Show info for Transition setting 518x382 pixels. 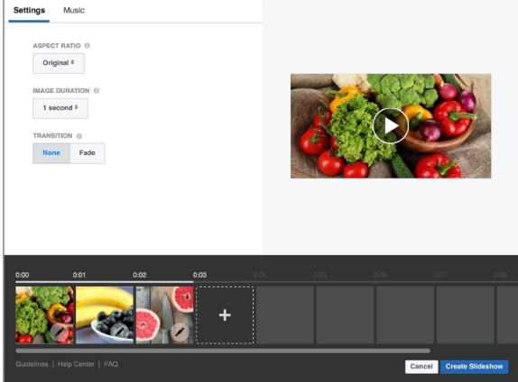click(79, 136)
